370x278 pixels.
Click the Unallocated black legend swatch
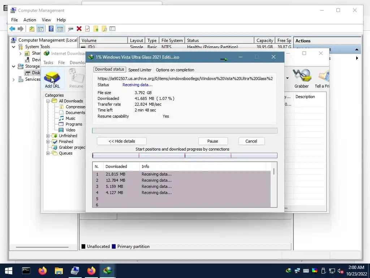83,246
